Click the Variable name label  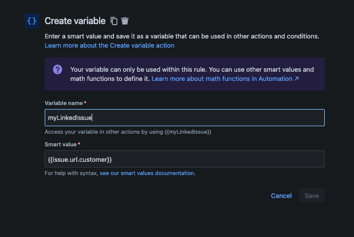tap(64, 103)
